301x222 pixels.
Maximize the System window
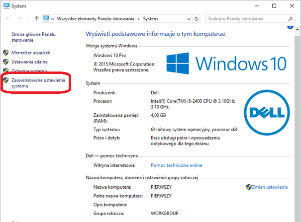[x=274, y=6]
